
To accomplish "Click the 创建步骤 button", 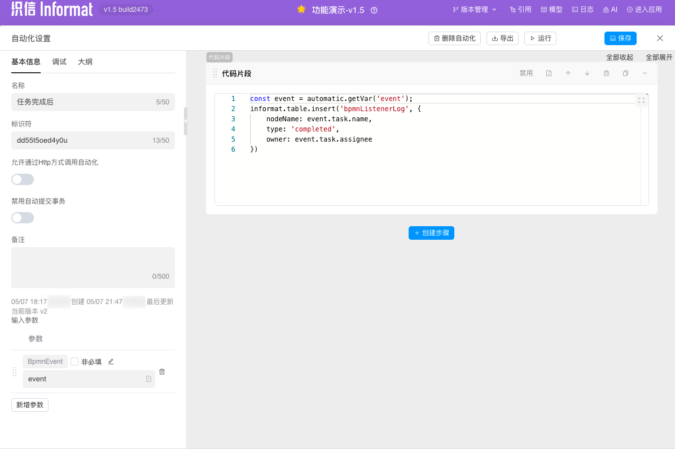I will click(431, 233).
